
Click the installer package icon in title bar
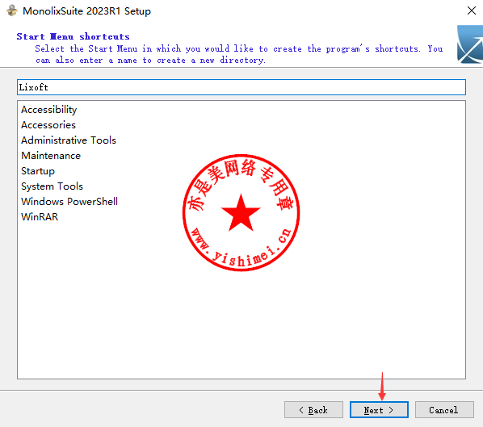(x=12, y=10)
